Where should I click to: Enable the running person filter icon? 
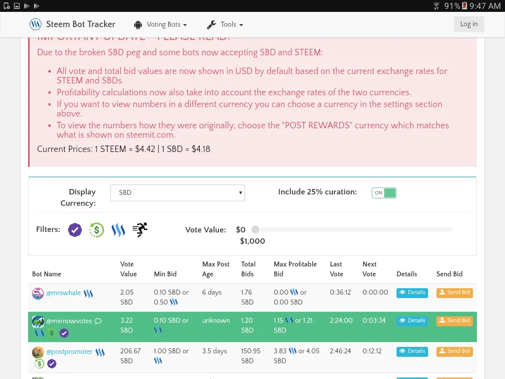pyautogui.click(x=140, y=230)
